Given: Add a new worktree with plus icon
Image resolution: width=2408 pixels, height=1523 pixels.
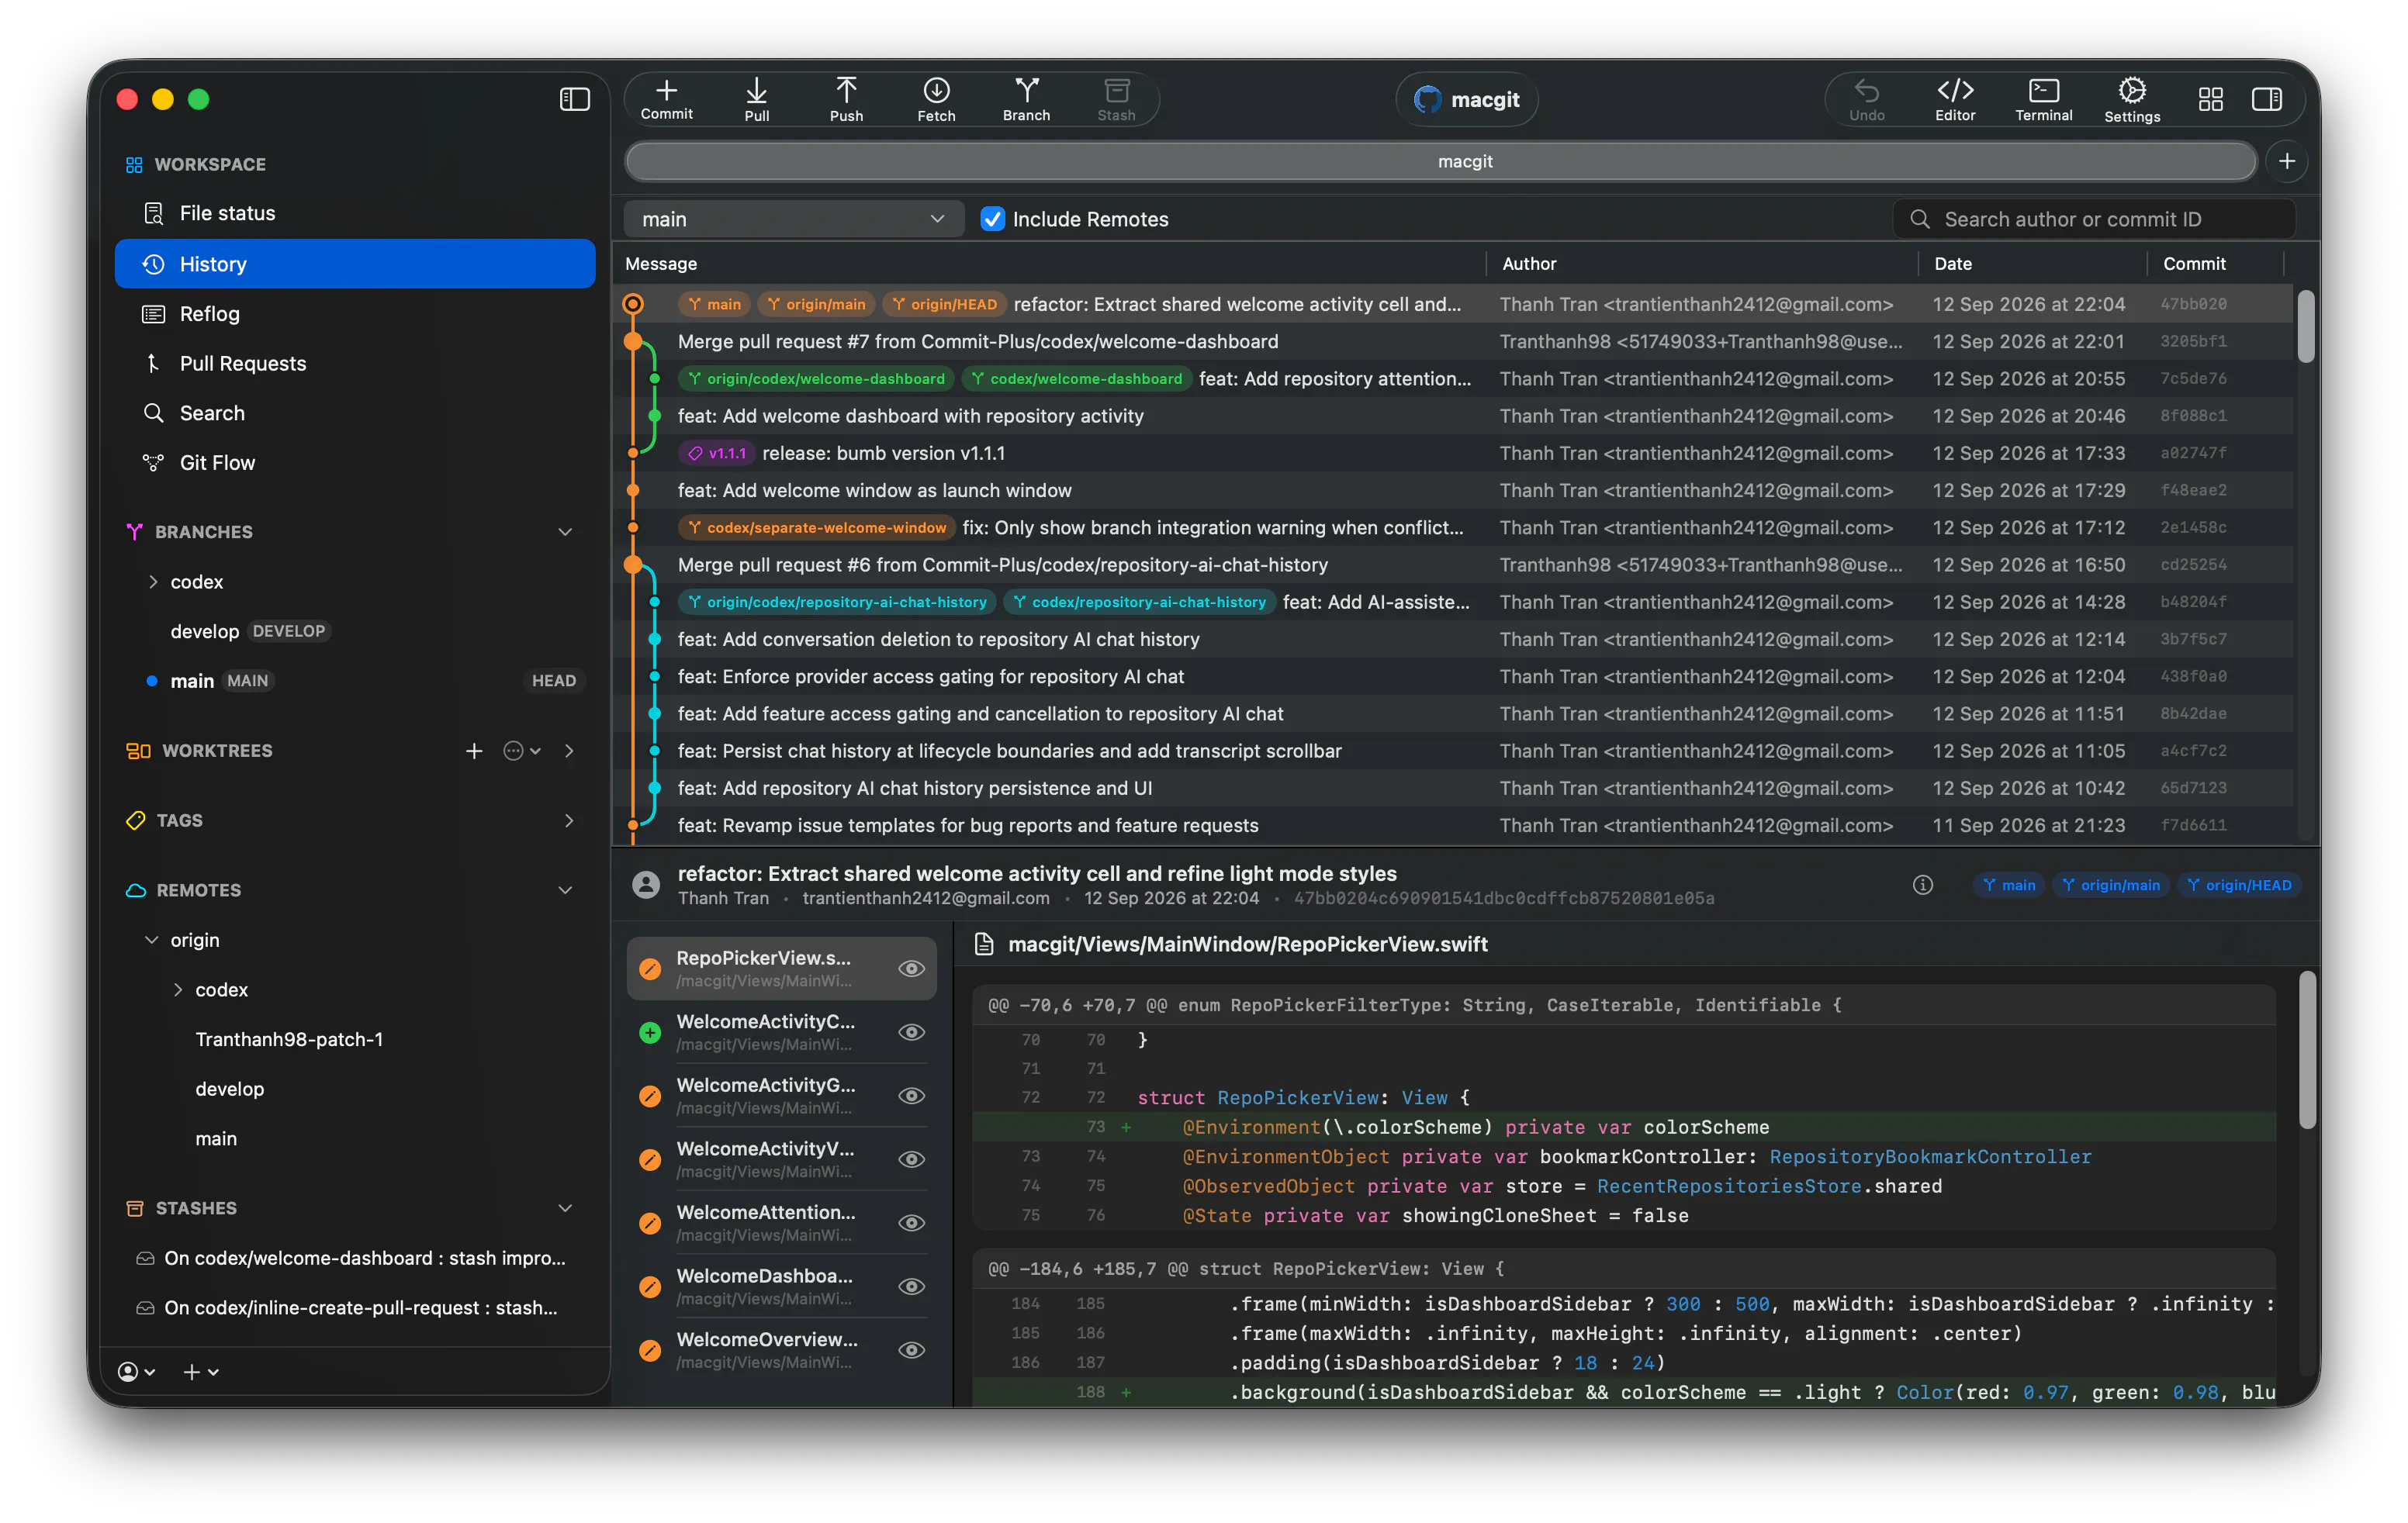Looking at the screenshot, I should click(x=474, y=751).
